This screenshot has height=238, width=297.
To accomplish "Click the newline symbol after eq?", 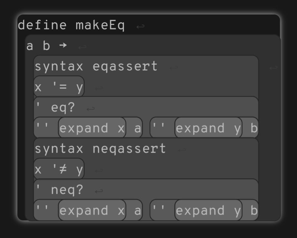I will (91, 109).
